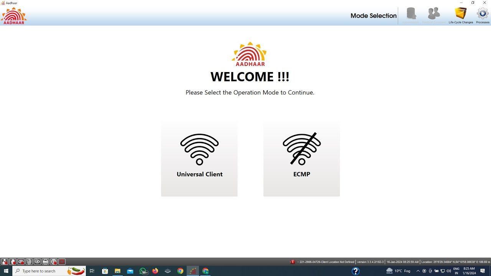Switch the ENG IN input language
The image size is (491, 276).
[x=456, y=271]
